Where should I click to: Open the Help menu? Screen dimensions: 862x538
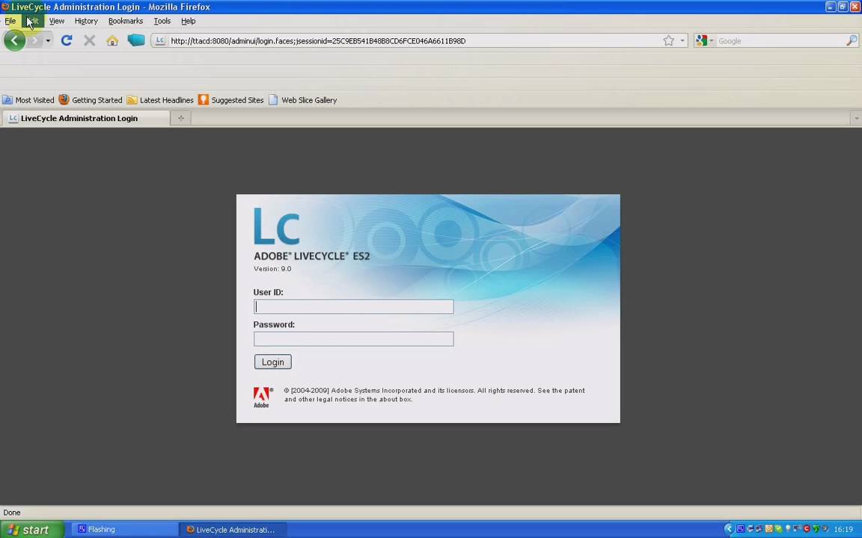(x=188, y=21)
